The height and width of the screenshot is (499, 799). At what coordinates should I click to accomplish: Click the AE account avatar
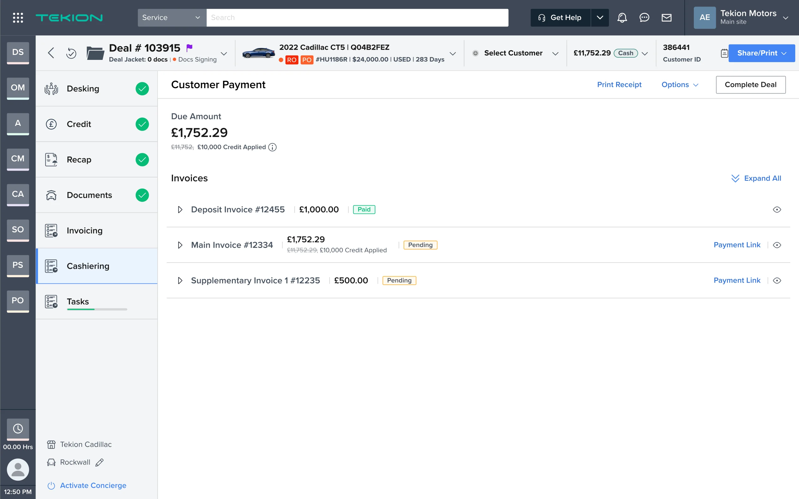(x=704, y=17)
